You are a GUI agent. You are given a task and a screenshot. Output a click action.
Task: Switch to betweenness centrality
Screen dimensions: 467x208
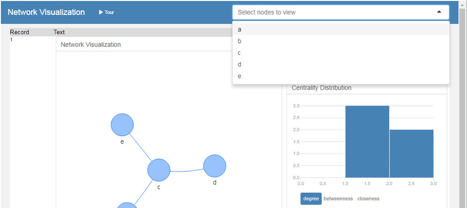click(x=338, y=199)
